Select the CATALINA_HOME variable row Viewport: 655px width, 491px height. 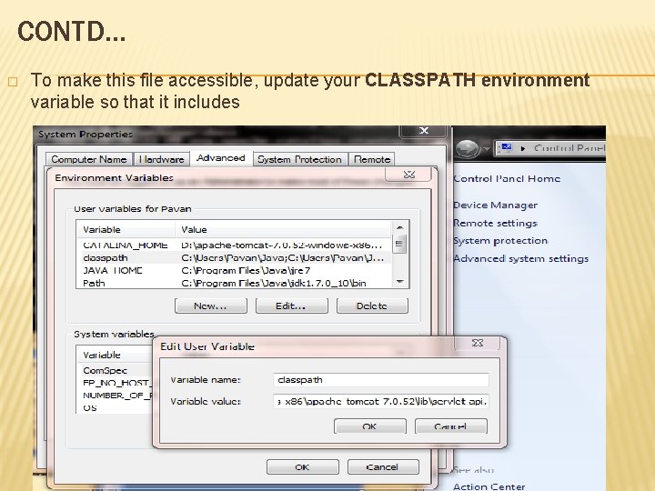[234, 245]
